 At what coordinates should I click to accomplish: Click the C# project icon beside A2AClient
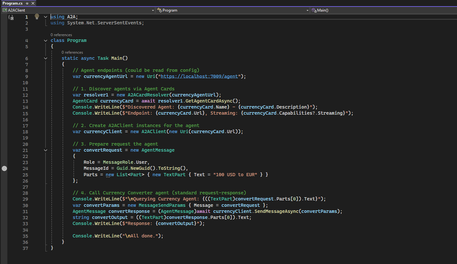click(x=5, y=10)
